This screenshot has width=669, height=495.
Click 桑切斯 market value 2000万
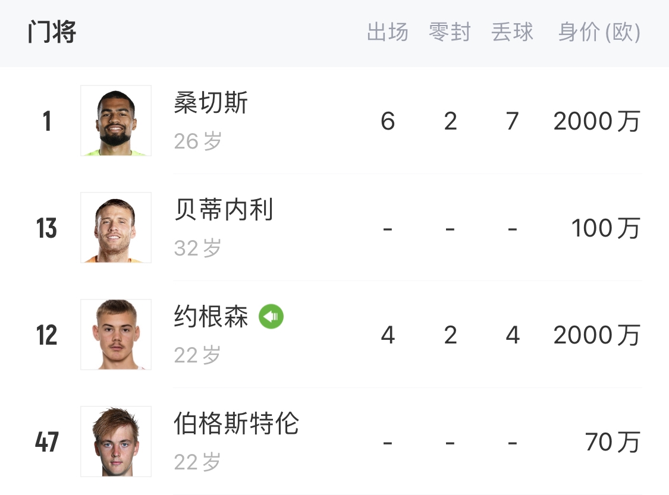(x=596, y=121)
